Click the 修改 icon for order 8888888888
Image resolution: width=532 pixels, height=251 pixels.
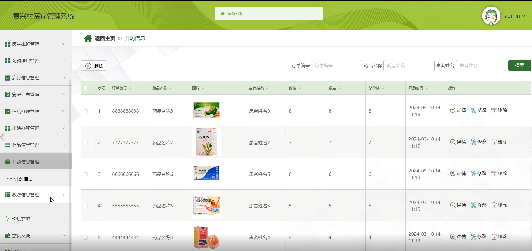(x=473, y=110)
